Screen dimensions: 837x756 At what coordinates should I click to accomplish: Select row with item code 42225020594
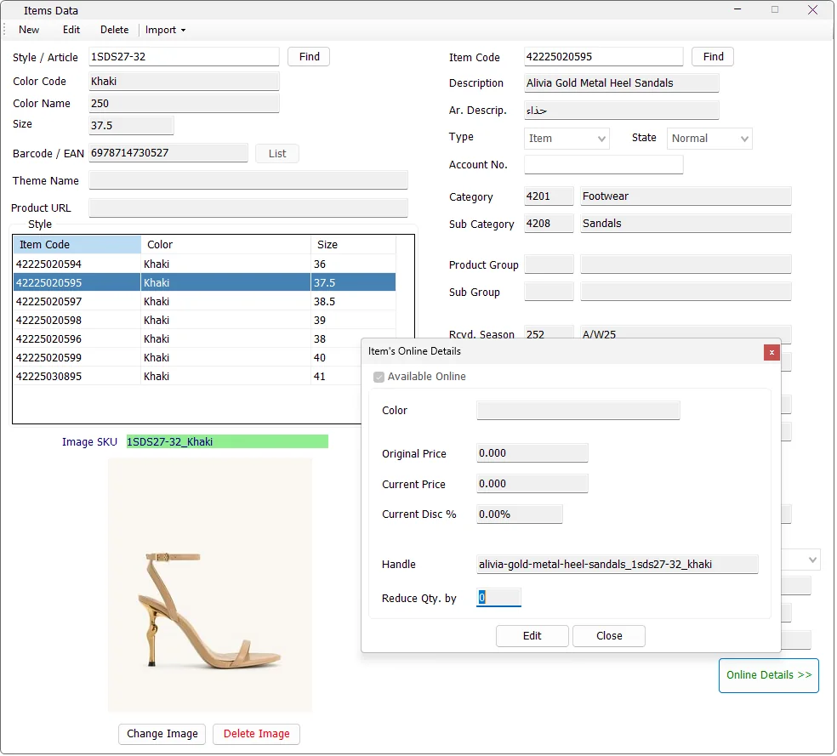coord(205,264)
